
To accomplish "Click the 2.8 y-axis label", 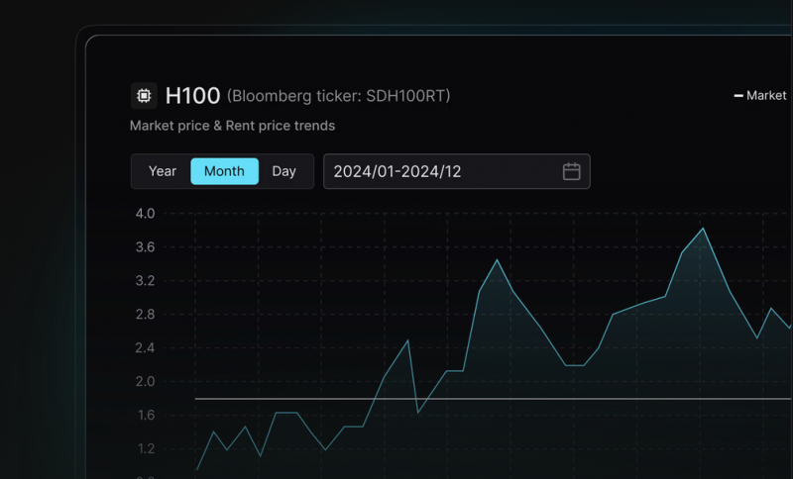I will pos(145,315).
